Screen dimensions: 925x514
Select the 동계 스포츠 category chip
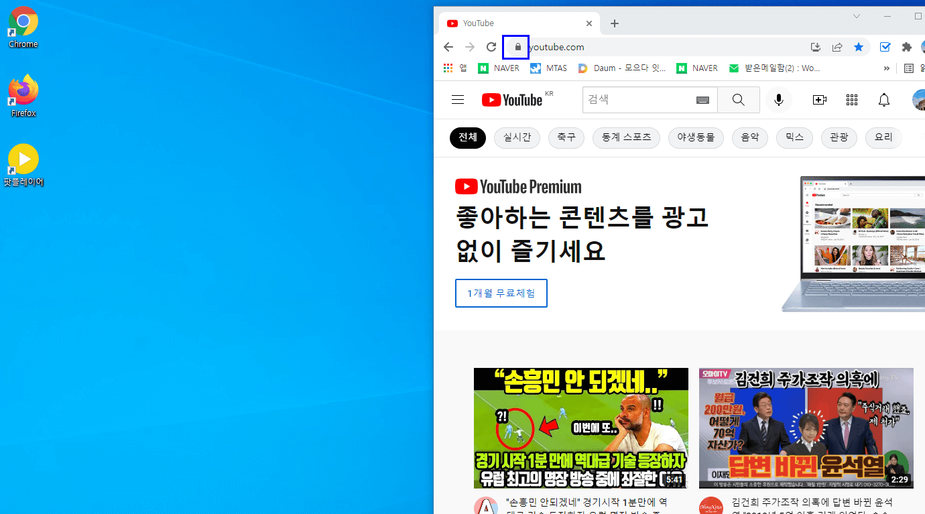click(x=626, y=138)
